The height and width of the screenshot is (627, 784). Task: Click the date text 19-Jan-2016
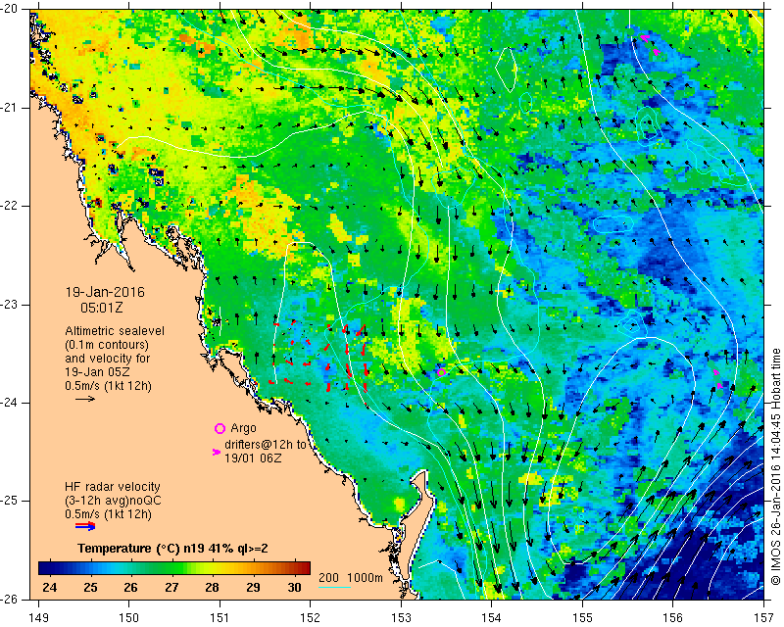[105, 292]
